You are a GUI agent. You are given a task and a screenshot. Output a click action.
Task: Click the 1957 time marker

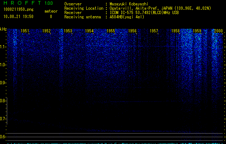click(x=154, y=31)
